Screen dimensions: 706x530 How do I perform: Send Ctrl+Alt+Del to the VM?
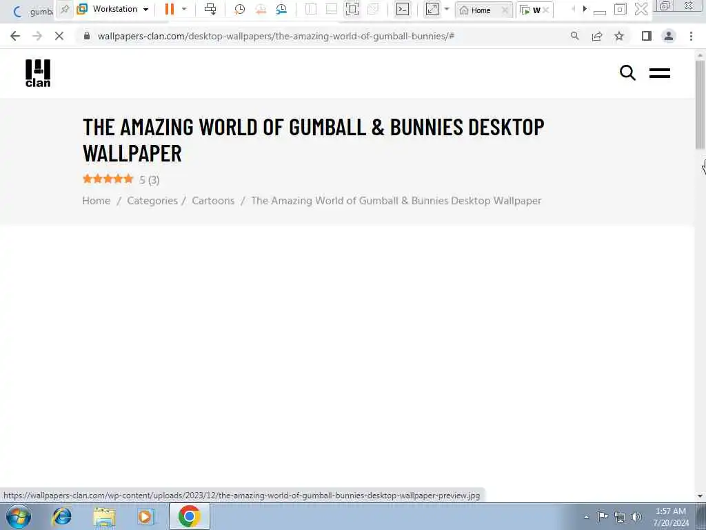click(210, 9)
